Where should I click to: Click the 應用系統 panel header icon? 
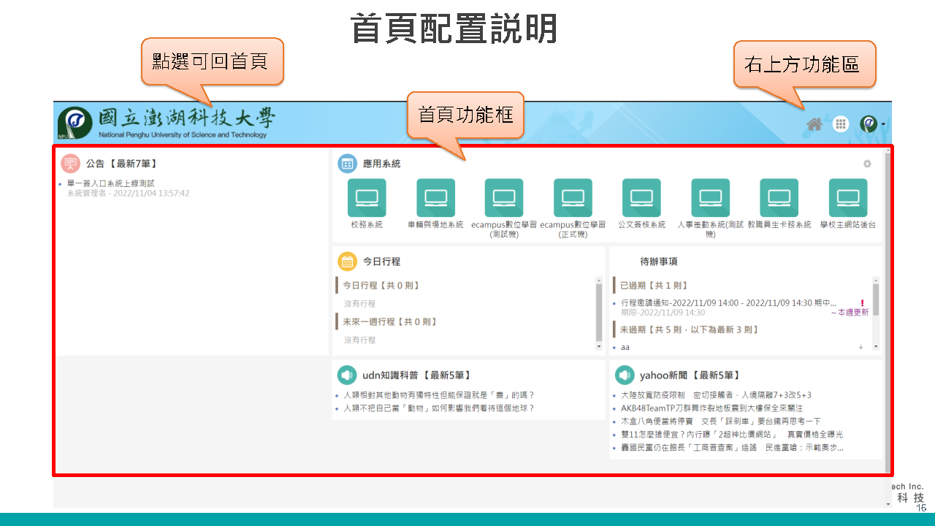(347, 164)
